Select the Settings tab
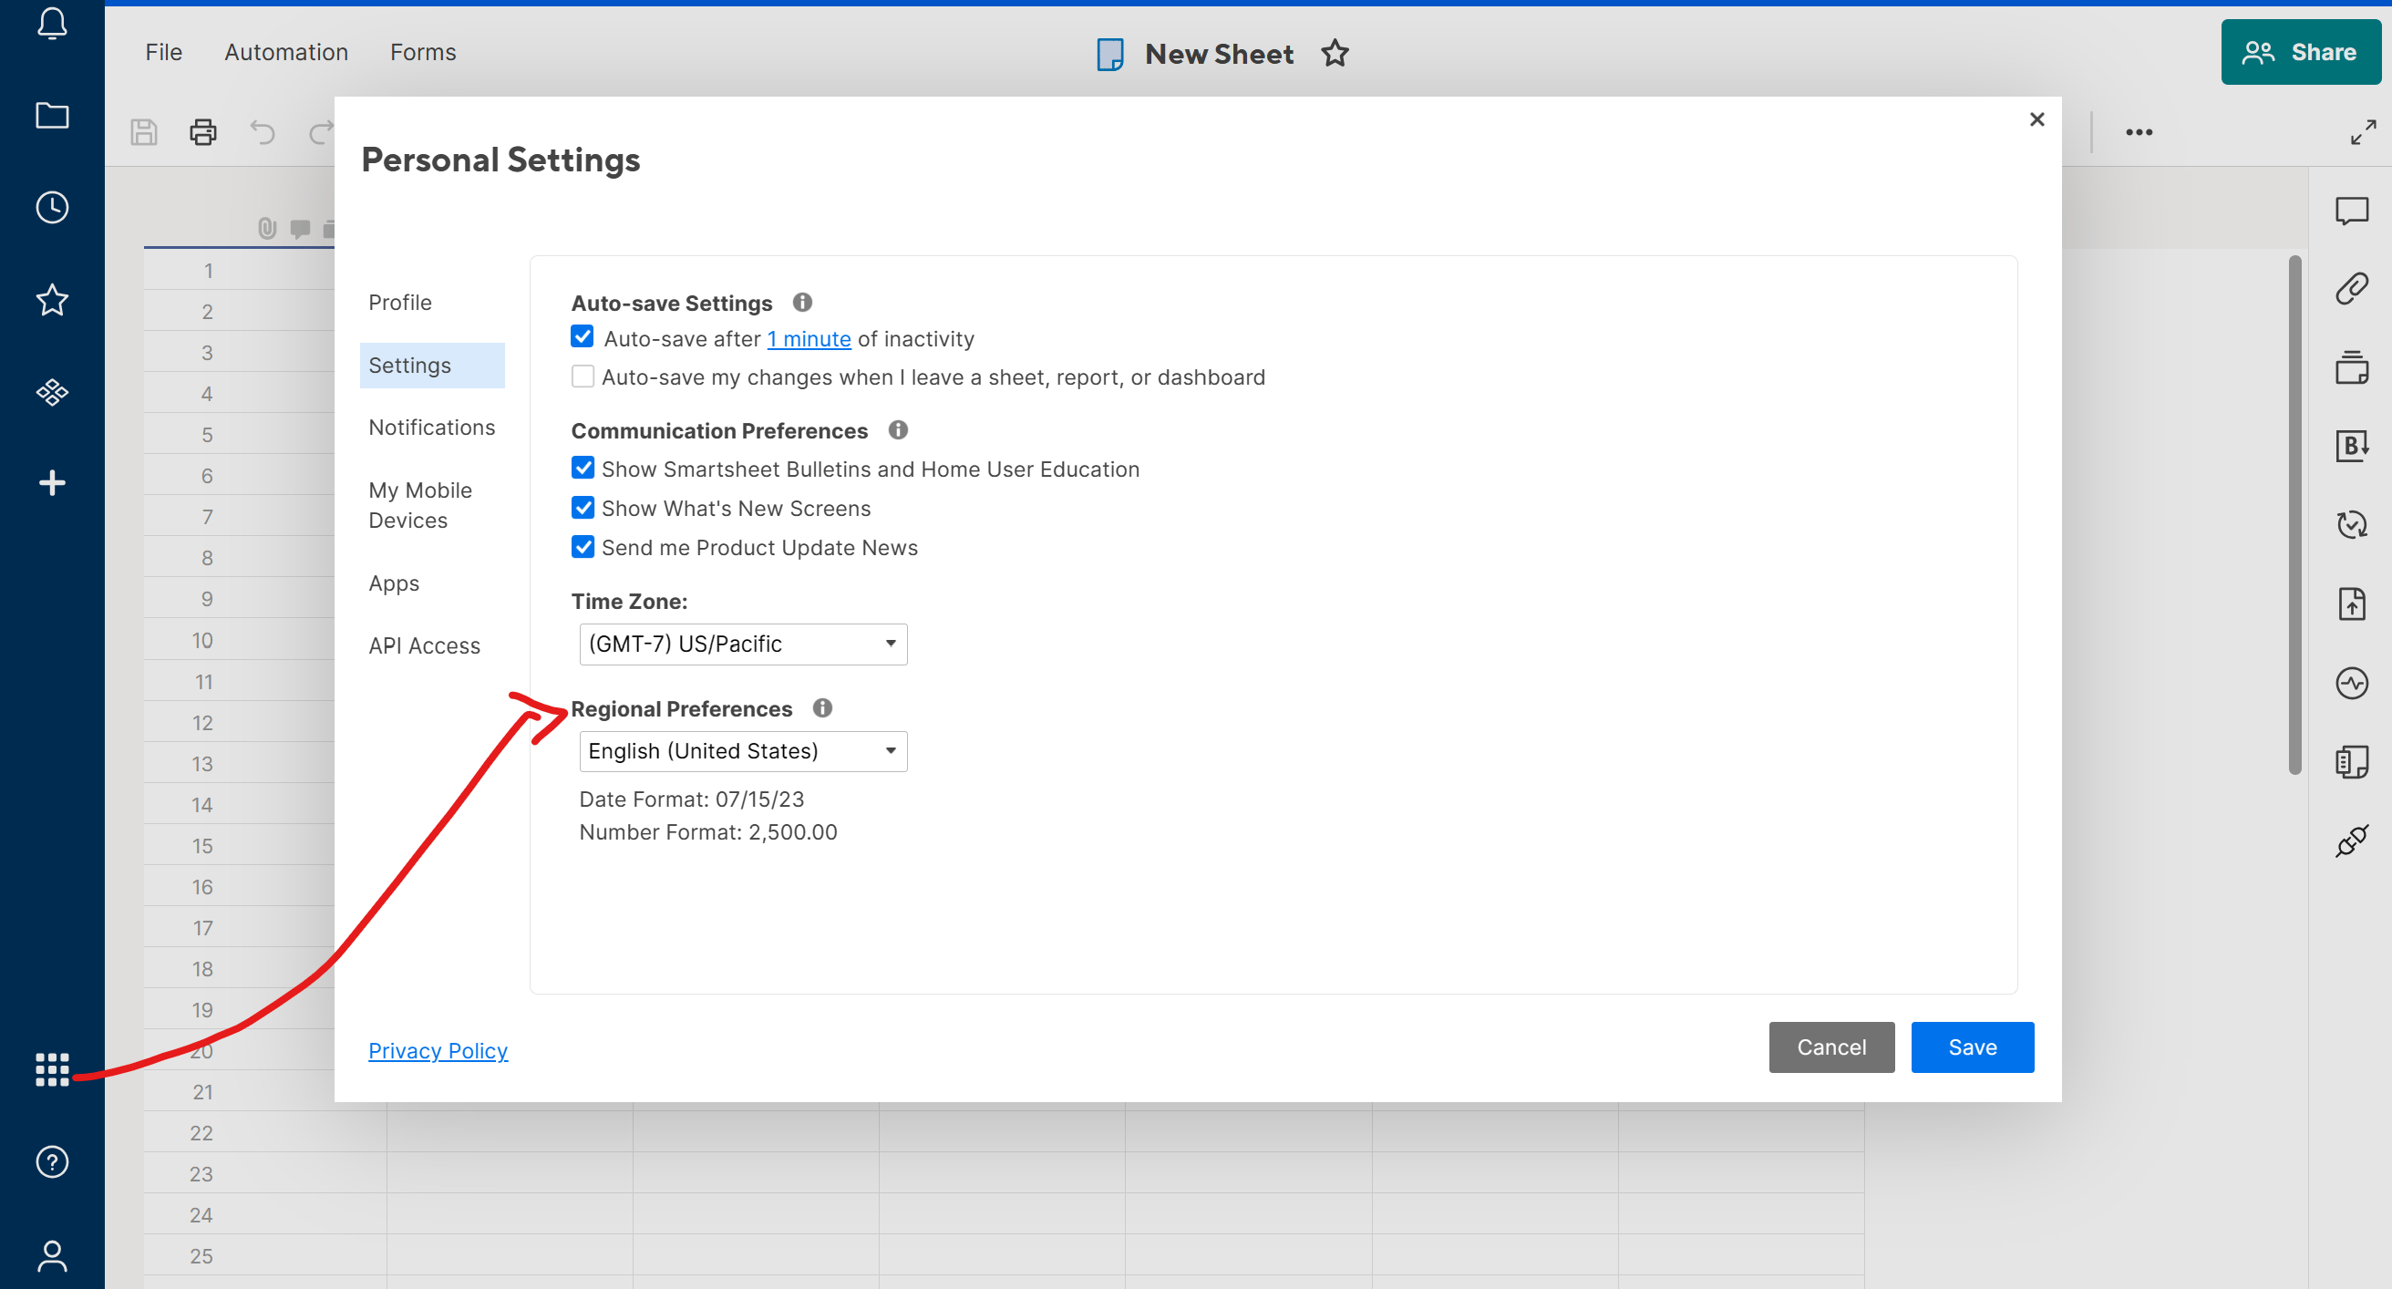 click(x=432, y=365)
